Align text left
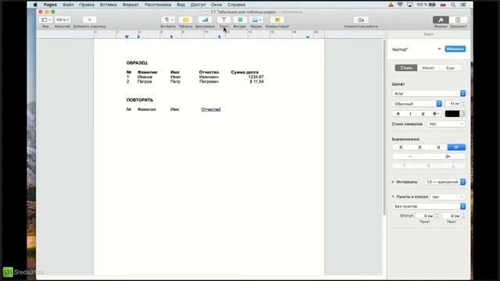 tap(401, 148)
